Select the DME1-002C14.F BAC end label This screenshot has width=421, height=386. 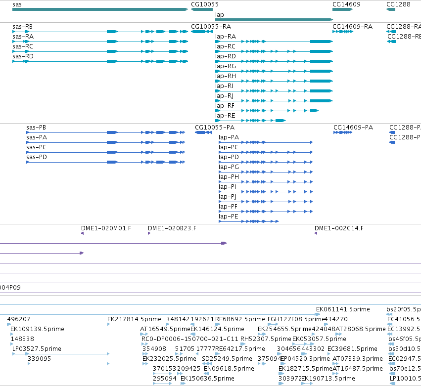[x=339, y=228]
